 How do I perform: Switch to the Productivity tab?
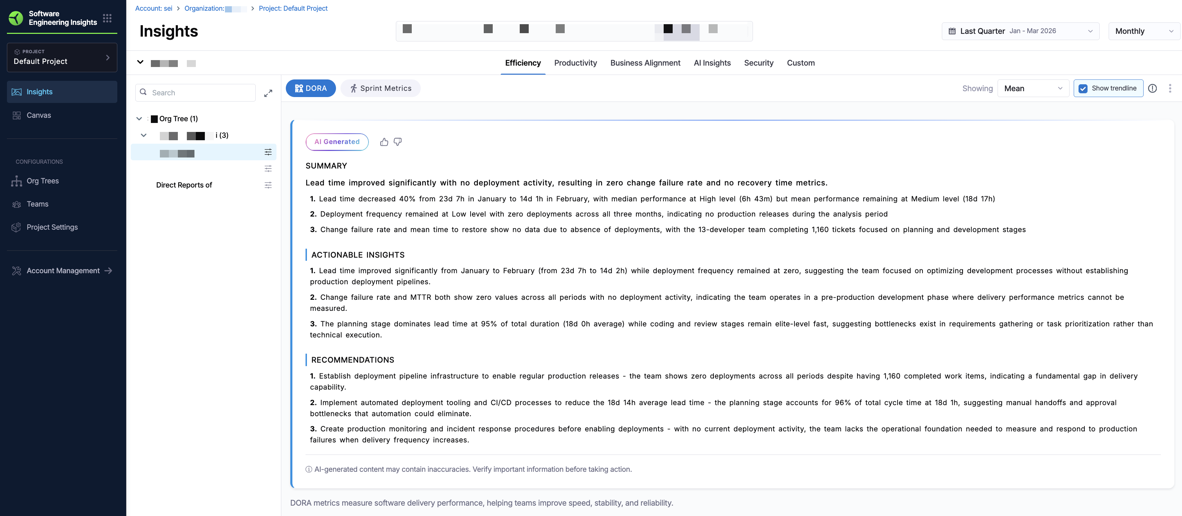[x=575, y=63]
